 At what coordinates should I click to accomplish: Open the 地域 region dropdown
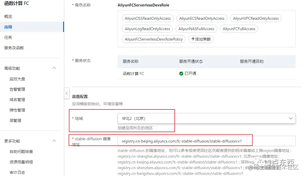206,118
